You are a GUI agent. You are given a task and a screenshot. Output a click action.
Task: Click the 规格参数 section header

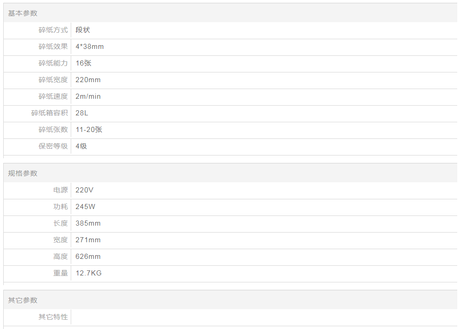23,173
